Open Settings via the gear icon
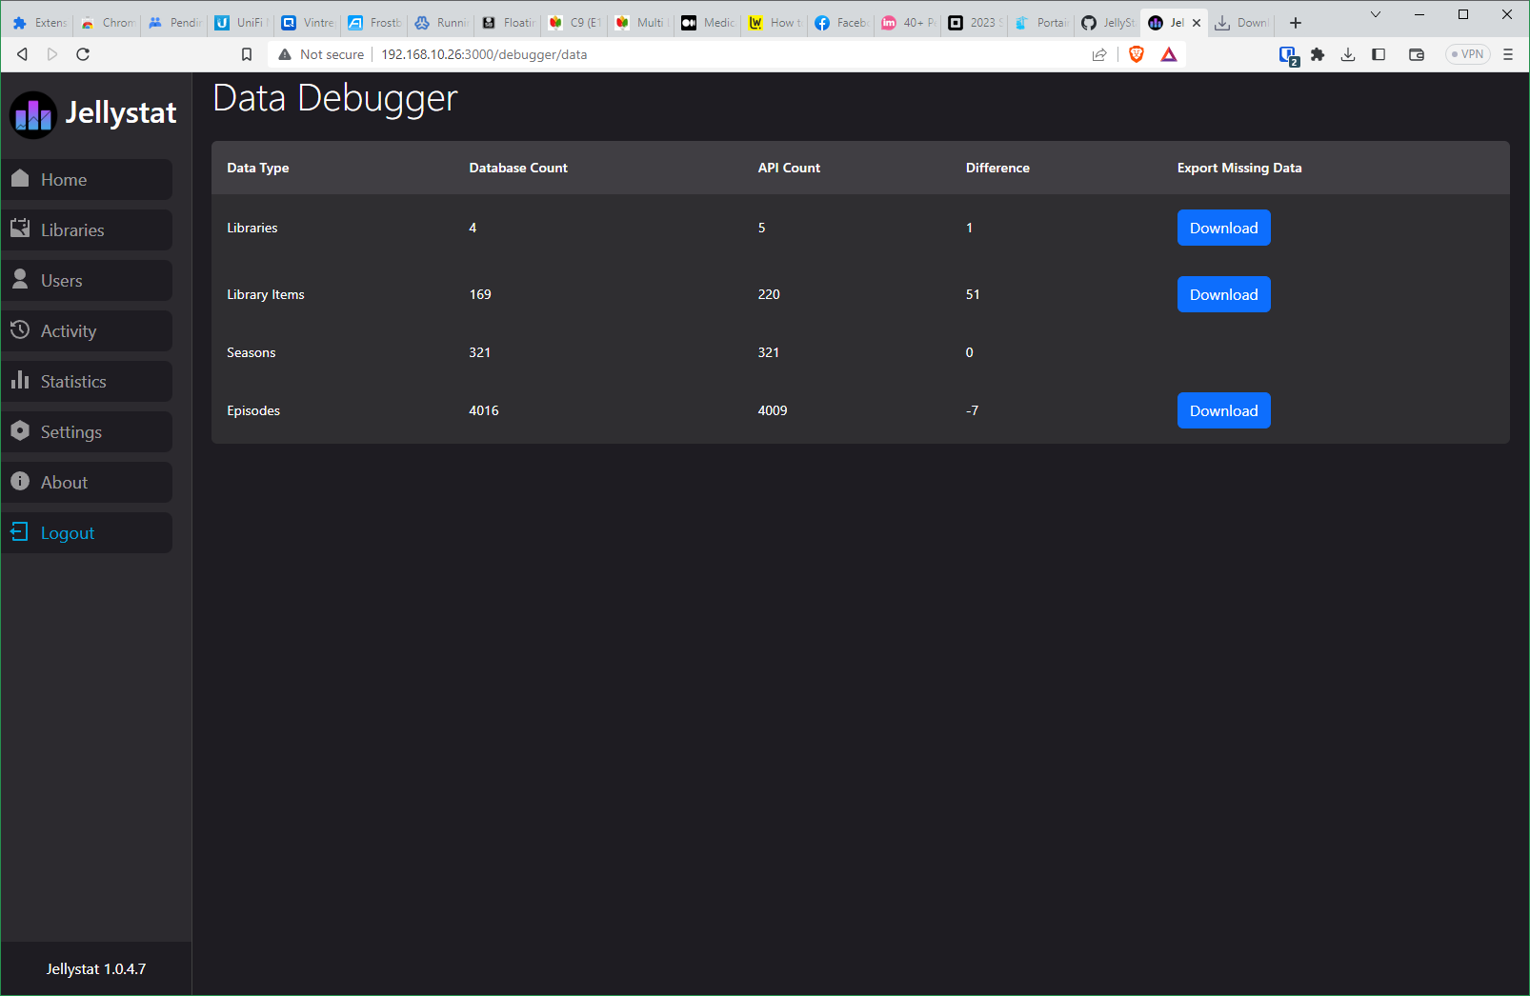1530x996 pixels. click(21, 431)
